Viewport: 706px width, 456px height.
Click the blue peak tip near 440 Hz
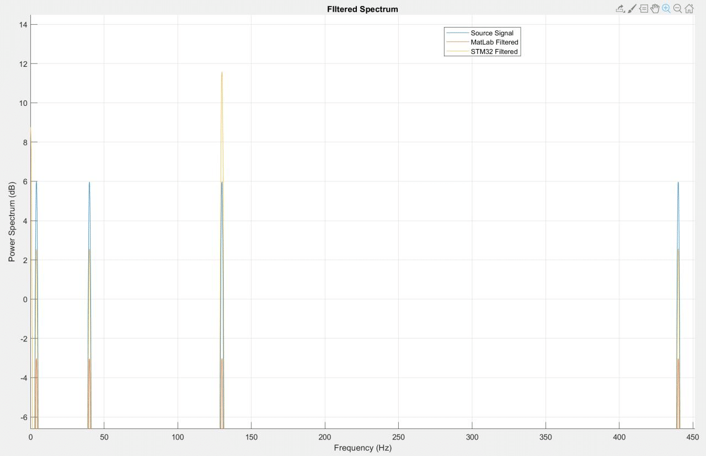[x=678, y=183]
